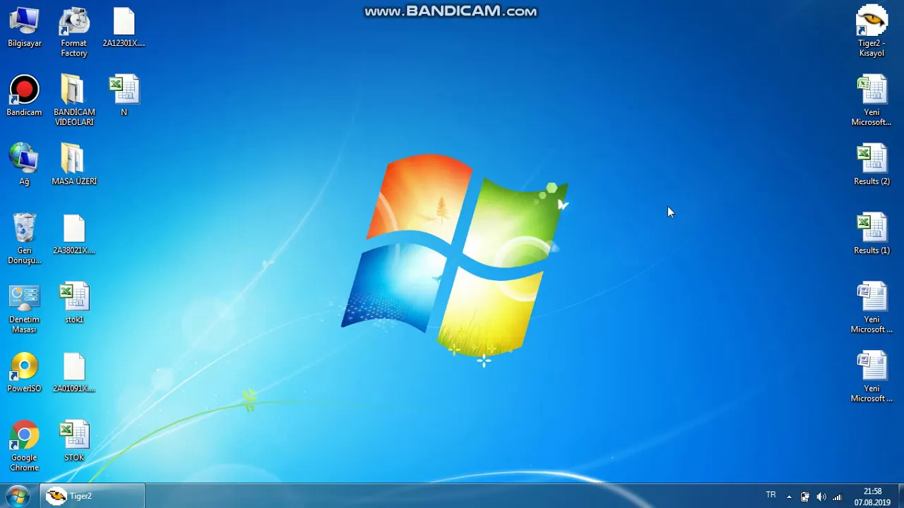
Task: Select the 2A01091X file icon
Action: point(73,372)
